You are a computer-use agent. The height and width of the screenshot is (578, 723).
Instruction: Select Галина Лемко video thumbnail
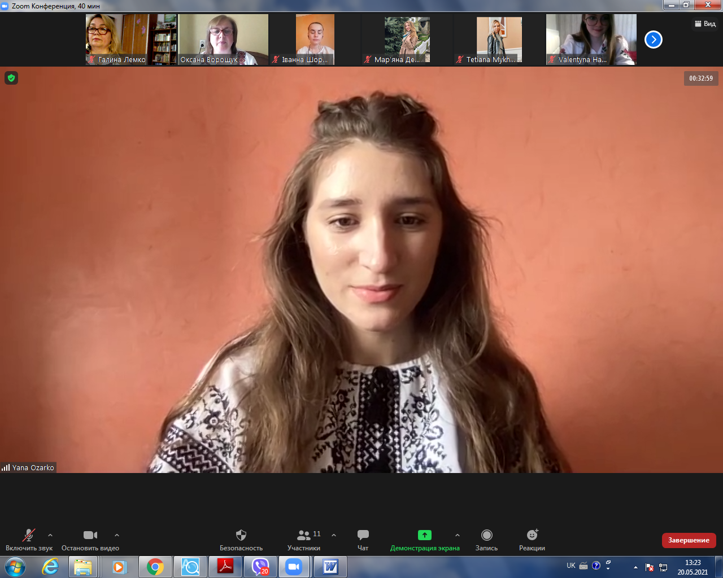pos(131,40)
